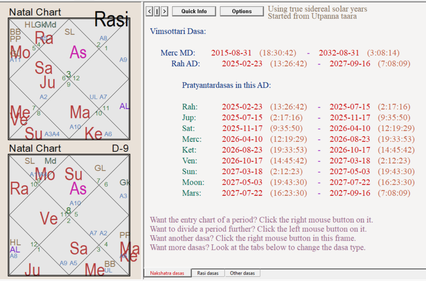Select the Merc MD period row
The width and height of the screenshot is (426, 281).
(280, 53)
